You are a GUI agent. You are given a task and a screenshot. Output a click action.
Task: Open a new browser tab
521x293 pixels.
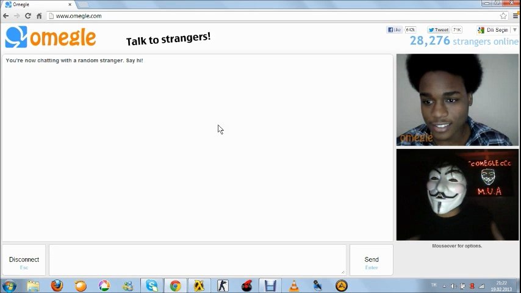pyautogui.click(x=83, y=5)
